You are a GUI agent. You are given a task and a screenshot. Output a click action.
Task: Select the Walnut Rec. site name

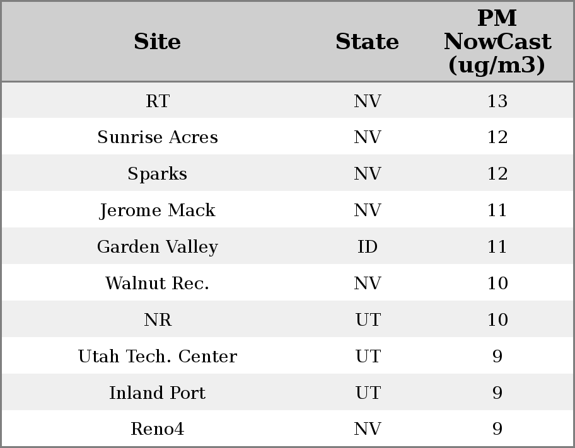pos(158,284)
